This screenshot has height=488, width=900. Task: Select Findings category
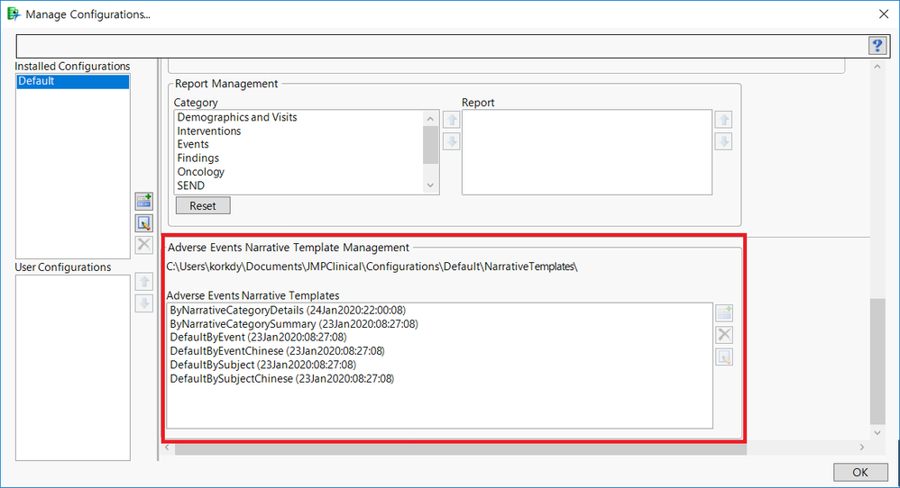point(198,158)
